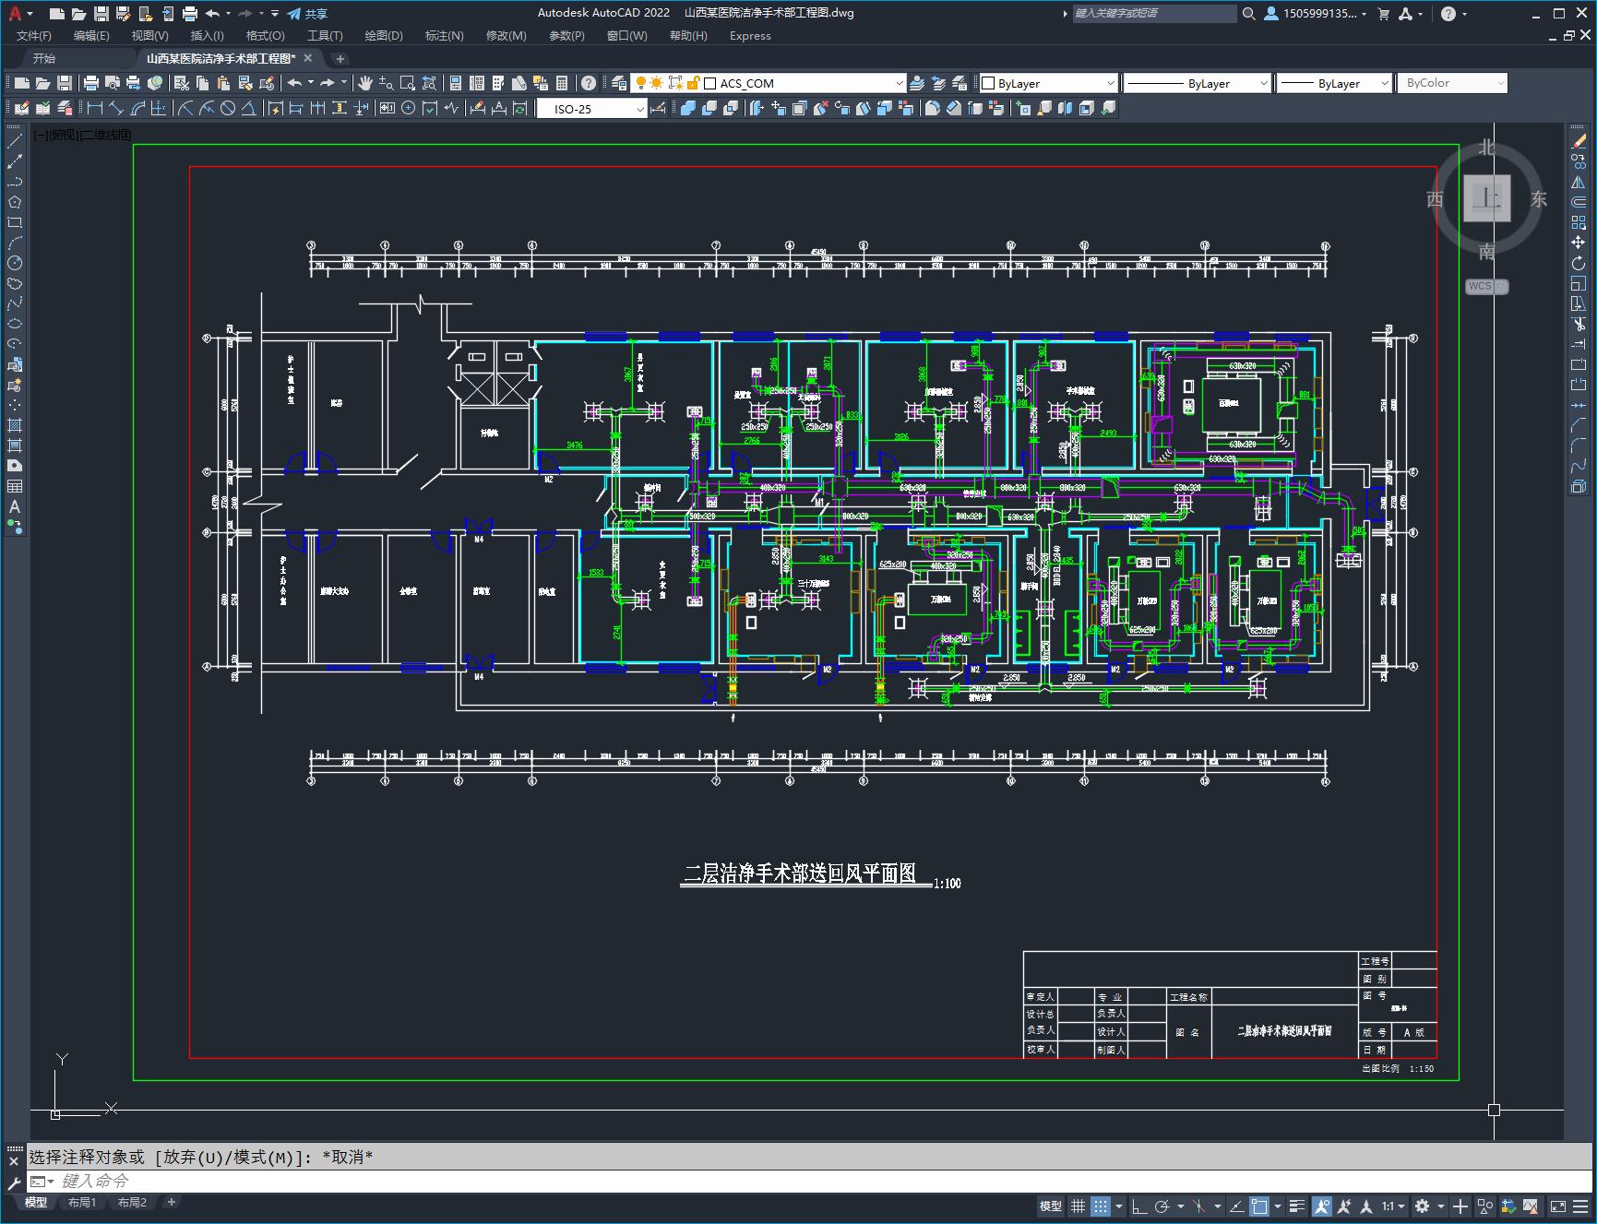This screenshot has width=1597, height=1224.
Task: Click the Zoom Window icon
Action: [x=407, y=83]
